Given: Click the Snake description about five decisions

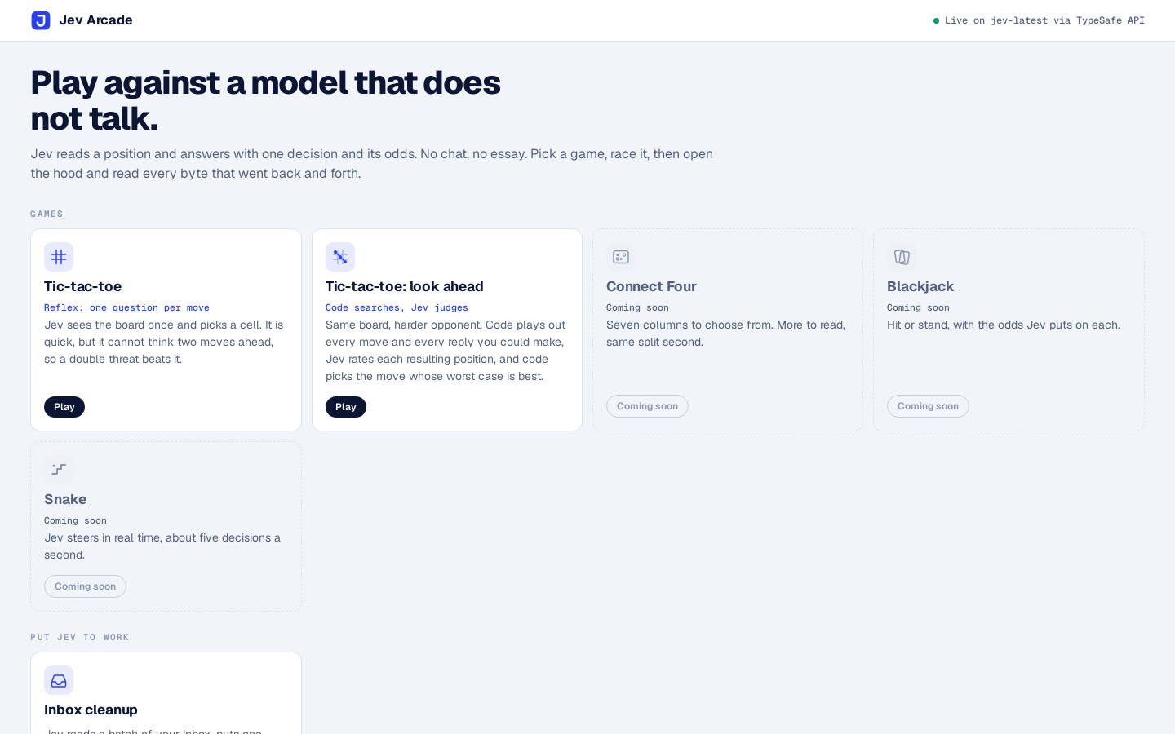Looking at the screenshot, I should pos(163,546).
